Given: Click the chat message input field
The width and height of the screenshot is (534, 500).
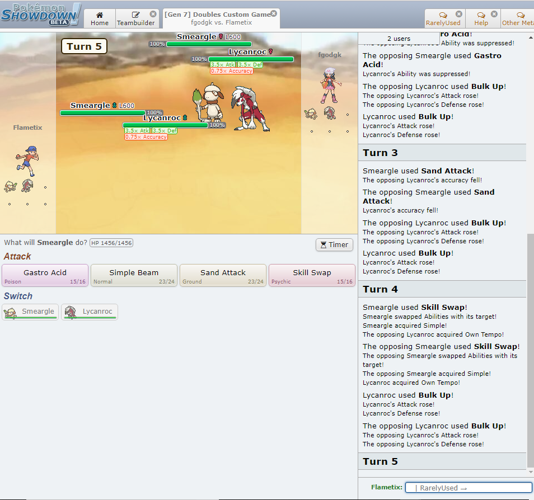Looking at the screenshot, I should (x=469, y=487).
